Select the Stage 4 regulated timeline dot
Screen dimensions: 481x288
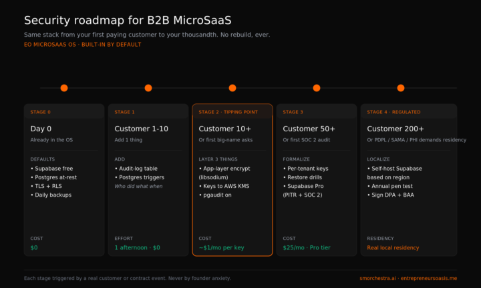(x=401, y=88)
